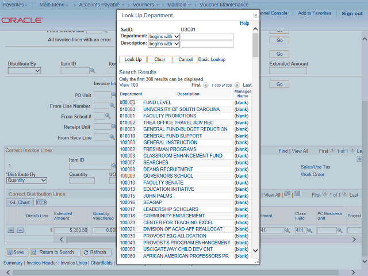Click the Department search input field

coord(207,37)
